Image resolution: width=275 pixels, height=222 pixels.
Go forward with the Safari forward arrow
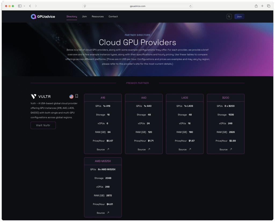[x=36, y=6]
